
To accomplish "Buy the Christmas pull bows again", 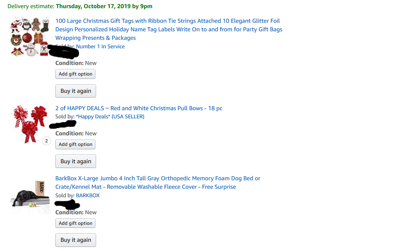I will [x=76, y=161].
